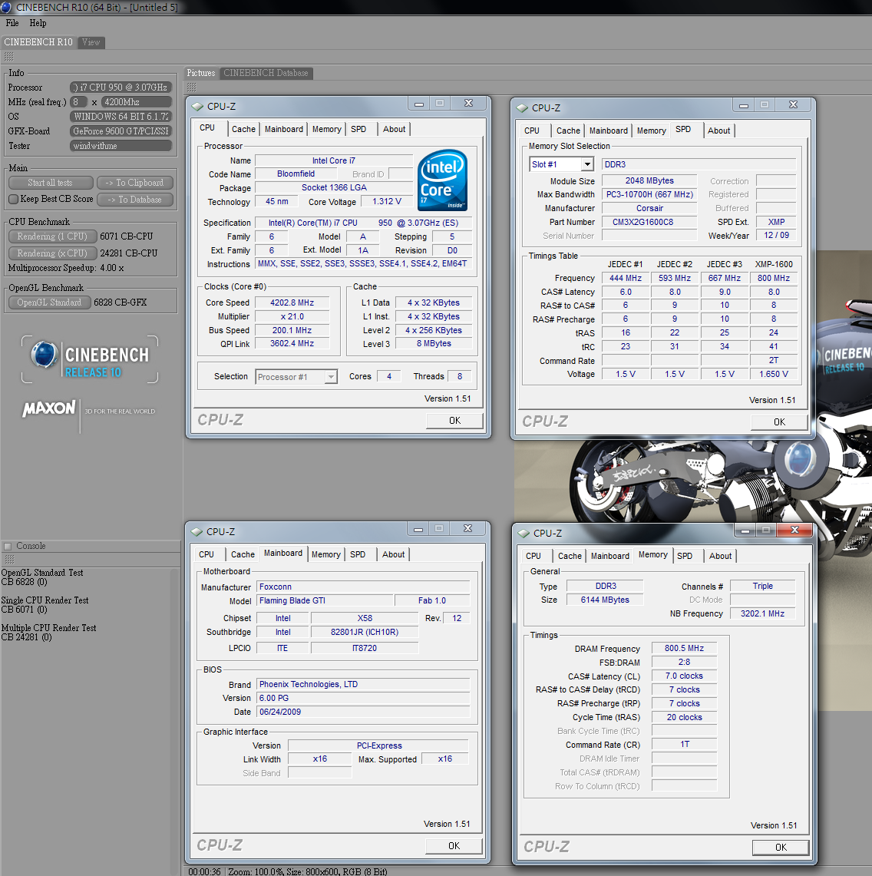This screenshot has width=872, height=876.
Task: Click the Intel Core i7 logo
Action: [442, 180]
